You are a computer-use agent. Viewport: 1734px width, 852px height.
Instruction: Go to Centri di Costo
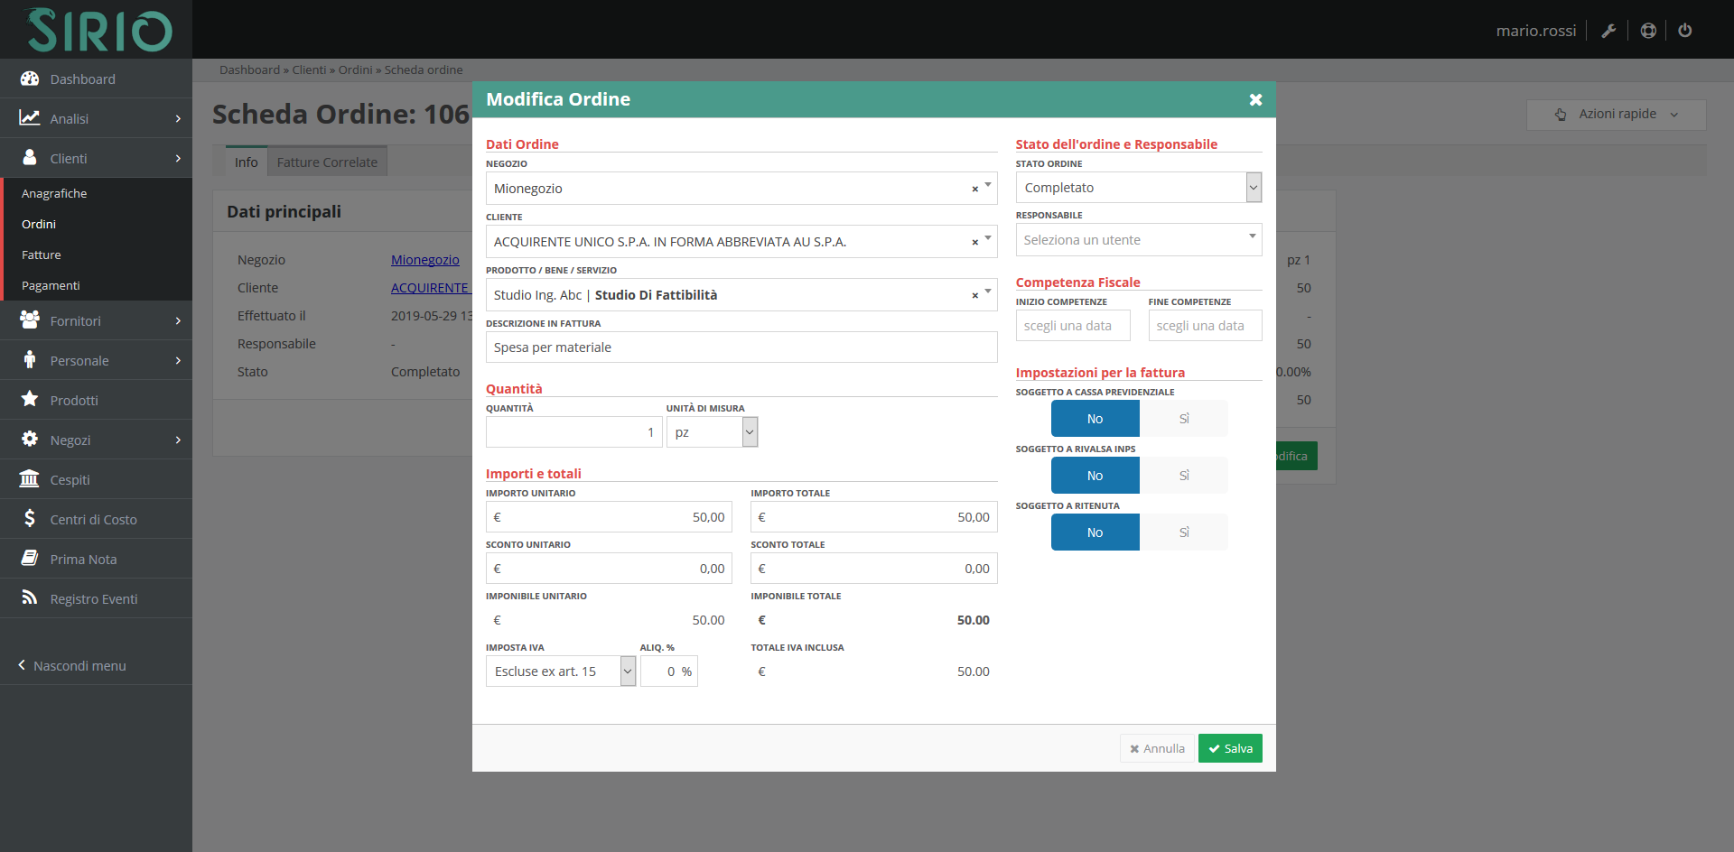[x=93, y=519]
